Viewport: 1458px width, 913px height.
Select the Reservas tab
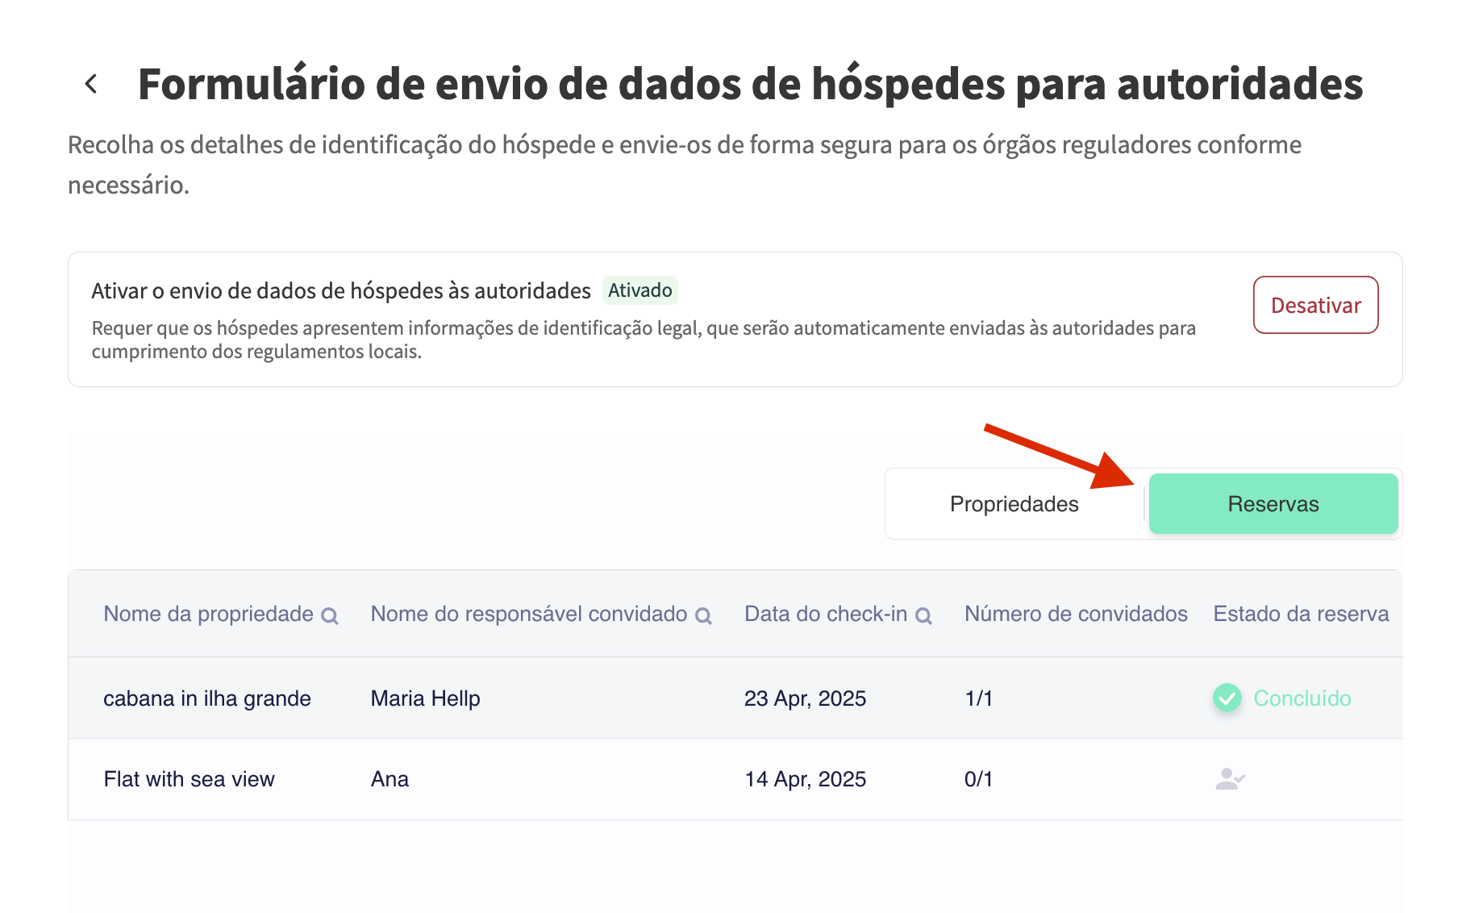(x=1273, y=504)
